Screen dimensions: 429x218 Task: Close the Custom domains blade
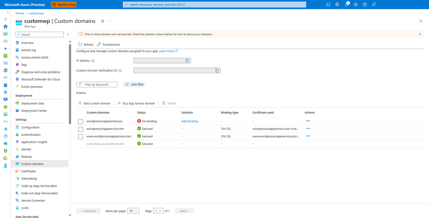pos(421,21)
